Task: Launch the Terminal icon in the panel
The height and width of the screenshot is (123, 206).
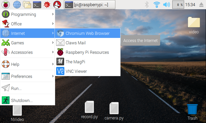Action: pos(37,5)
